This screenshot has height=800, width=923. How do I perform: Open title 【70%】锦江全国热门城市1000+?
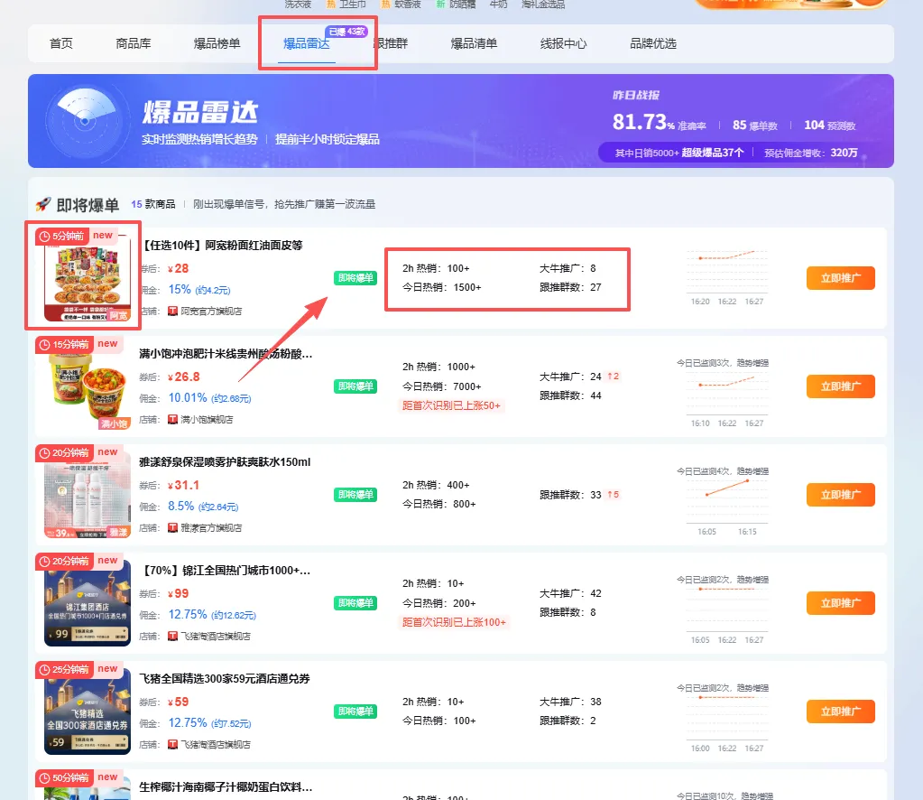coord(226,571)
